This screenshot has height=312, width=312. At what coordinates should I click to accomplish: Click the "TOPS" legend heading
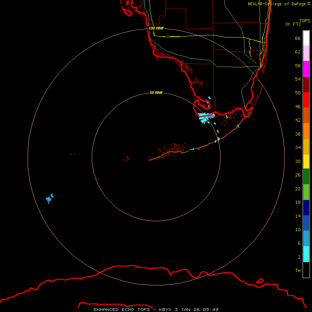click(305, 20)
